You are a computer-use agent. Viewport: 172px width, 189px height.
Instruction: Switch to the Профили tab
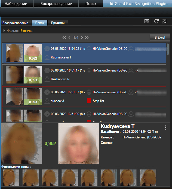[58, 23]
